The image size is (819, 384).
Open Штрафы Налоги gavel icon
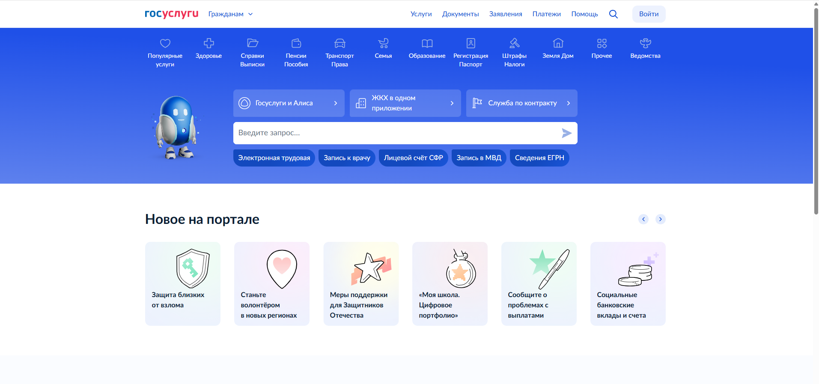tap(515, 43)
